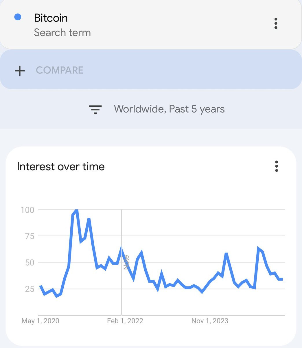The height and width of the screenshot is (348, 302).
Task: Click the blue Bitcoin series dot
Action: 18,17
